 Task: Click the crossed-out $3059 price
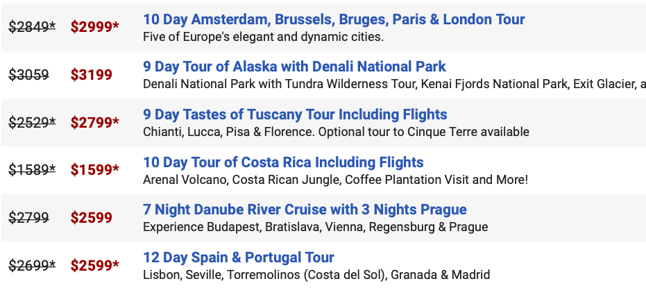click(29, 74)
